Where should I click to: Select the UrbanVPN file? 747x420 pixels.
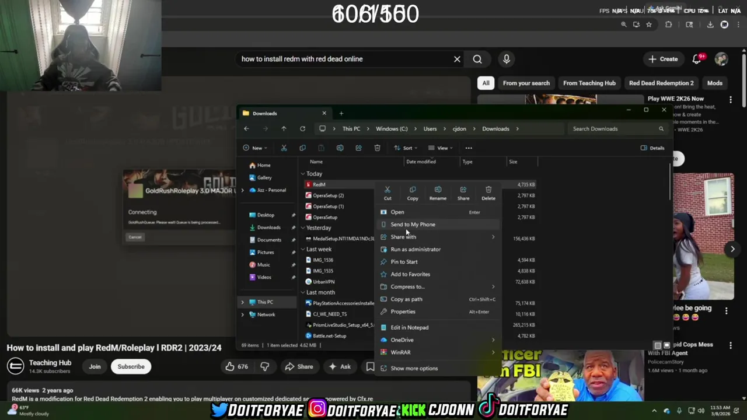[324, 282]
